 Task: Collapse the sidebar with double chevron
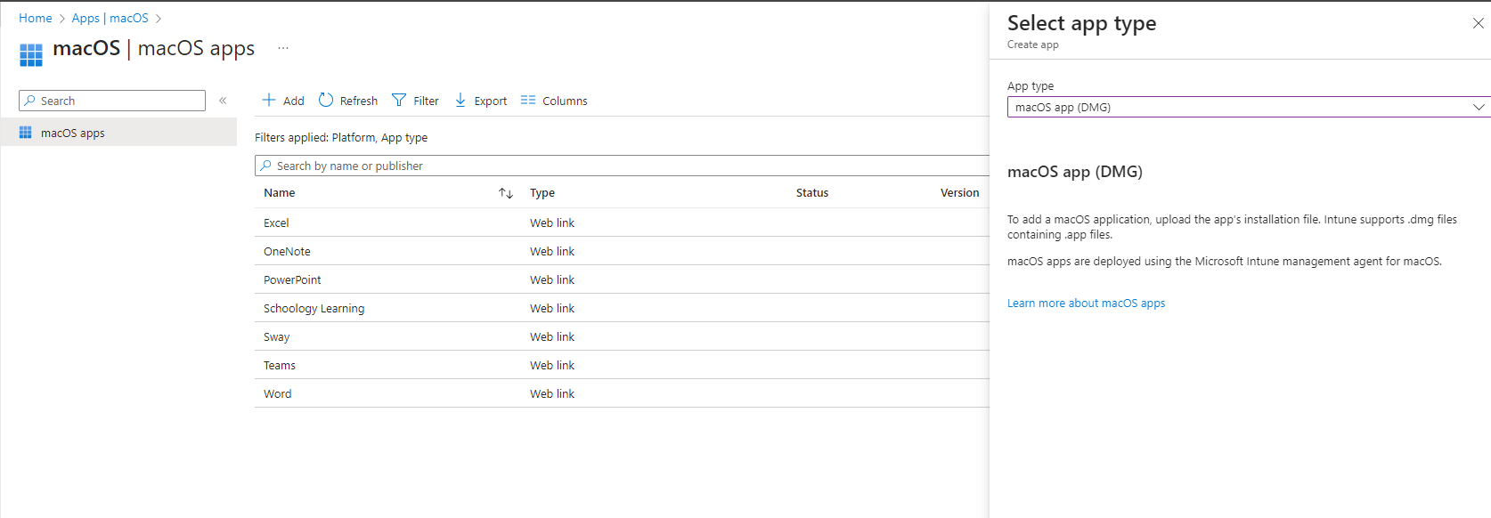click(223, 101)
